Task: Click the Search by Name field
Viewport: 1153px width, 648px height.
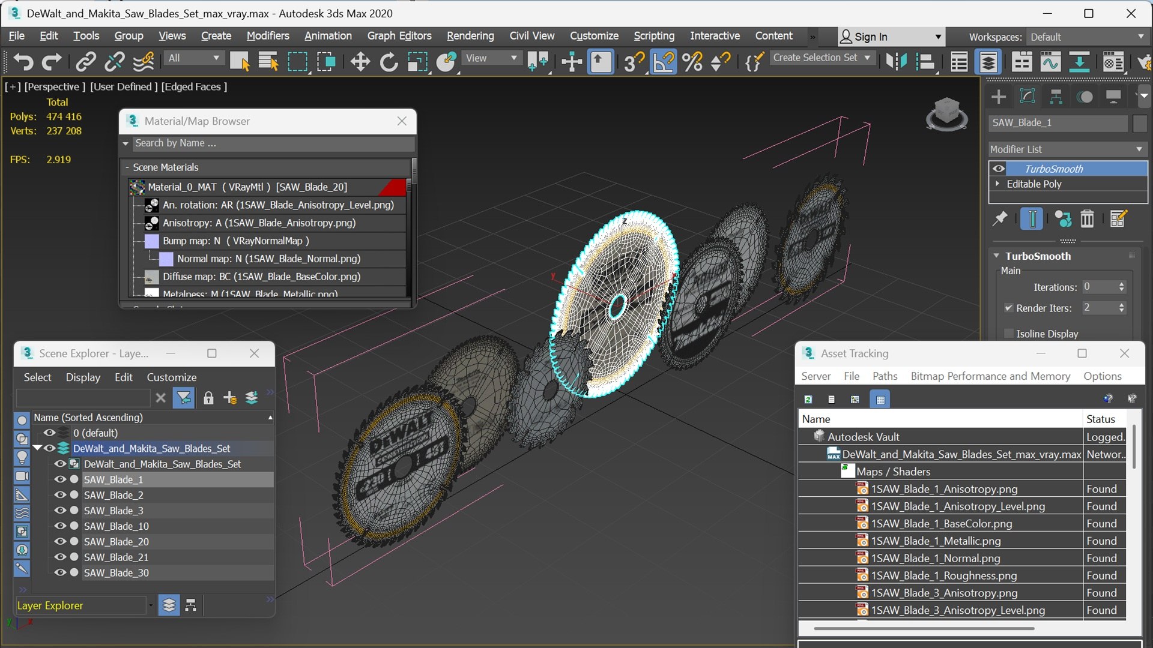Action: (273, 143)
